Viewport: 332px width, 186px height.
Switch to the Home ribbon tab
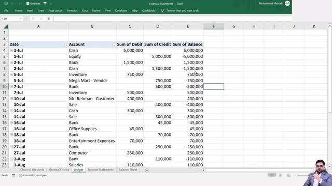point(19,10)
